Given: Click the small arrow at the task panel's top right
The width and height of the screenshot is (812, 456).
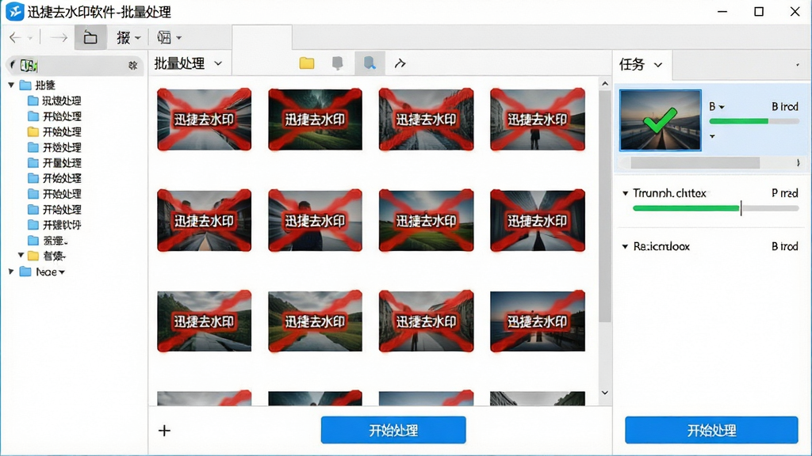Looking at the screenshot, I should point(797,65).
